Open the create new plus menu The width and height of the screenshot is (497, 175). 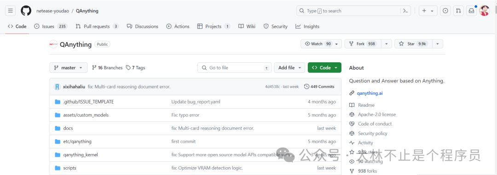[428, 11]
